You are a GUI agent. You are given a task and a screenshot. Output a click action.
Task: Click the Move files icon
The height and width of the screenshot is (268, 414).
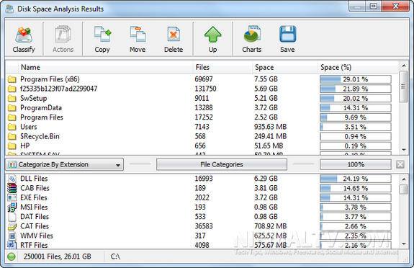point(138,34)
